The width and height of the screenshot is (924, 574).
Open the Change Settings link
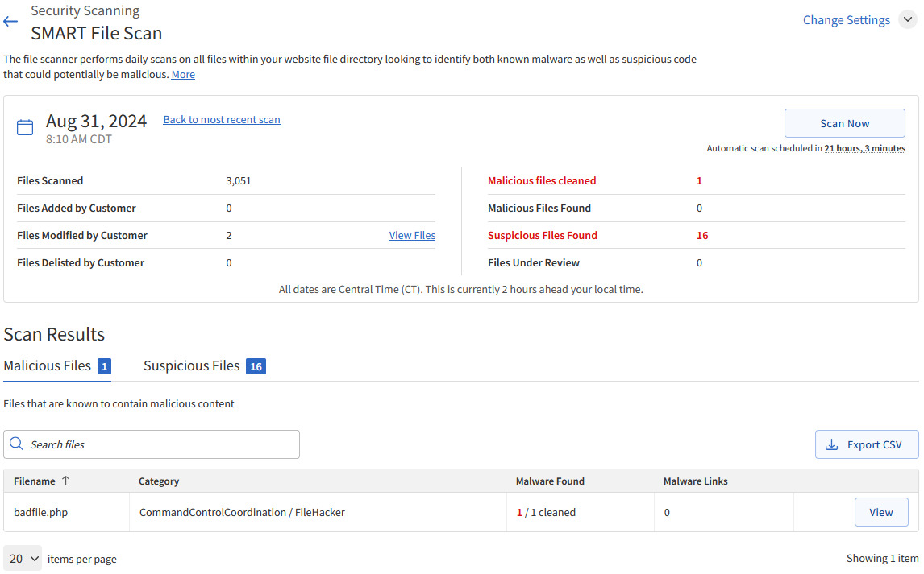tap(846, 20)
